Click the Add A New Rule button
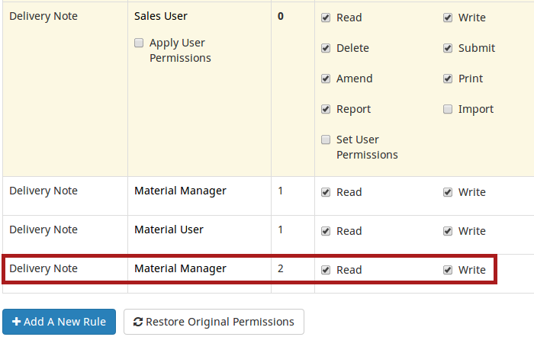 (x=59, y=322)
